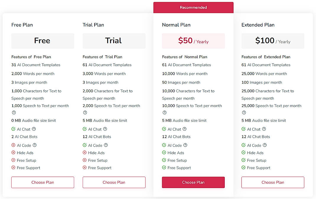Choose Plan for the Free Plan
The height and width of the screenshot is (199, 316).
tap(43, 182)
